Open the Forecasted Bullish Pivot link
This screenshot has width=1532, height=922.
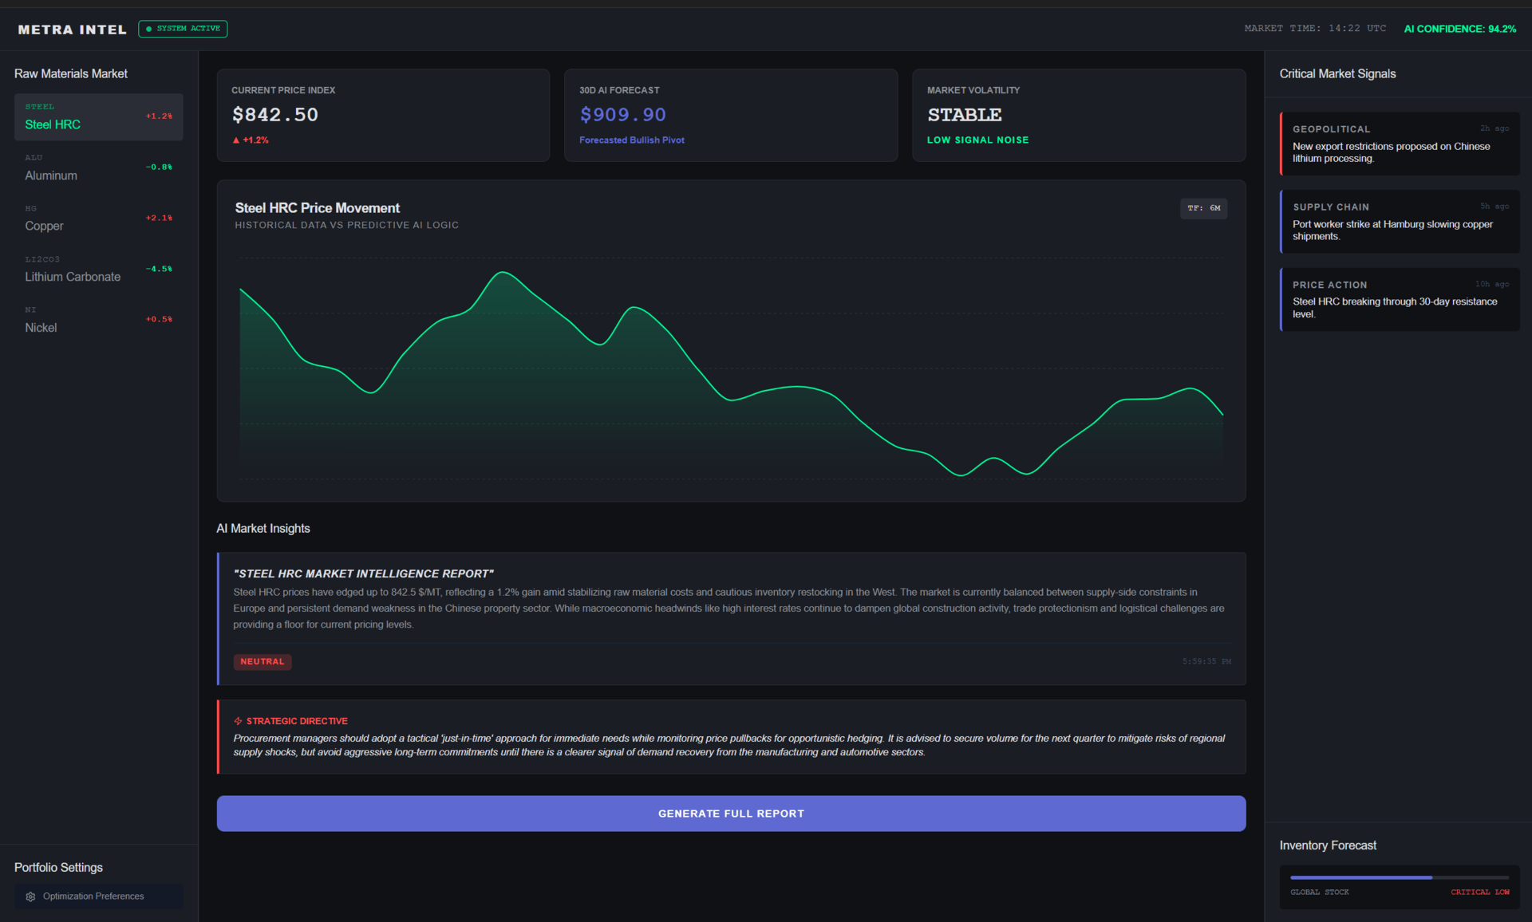pos(631,140)
